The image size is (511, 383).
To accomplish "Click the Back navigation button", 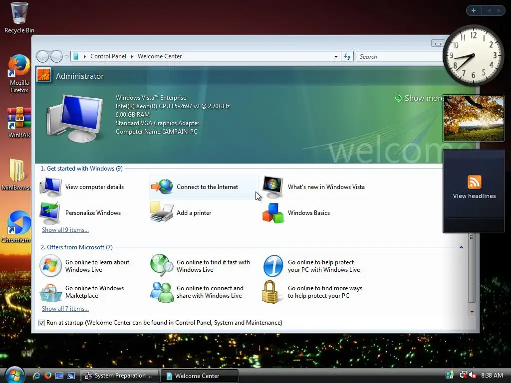I will (42, 56).
